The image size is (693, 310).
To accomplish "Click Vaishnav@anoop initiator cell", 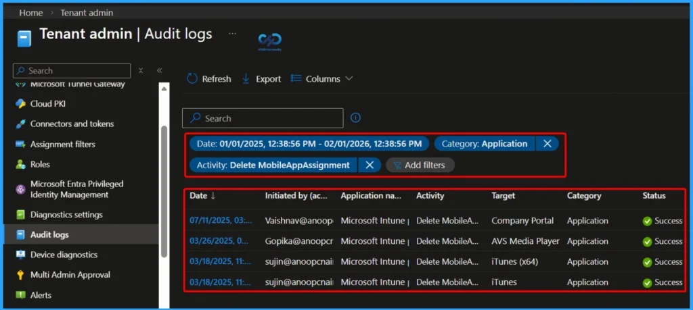I will pos(299,221).
